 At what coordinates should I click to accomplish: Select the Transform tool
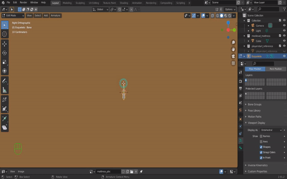click(5, 71)
